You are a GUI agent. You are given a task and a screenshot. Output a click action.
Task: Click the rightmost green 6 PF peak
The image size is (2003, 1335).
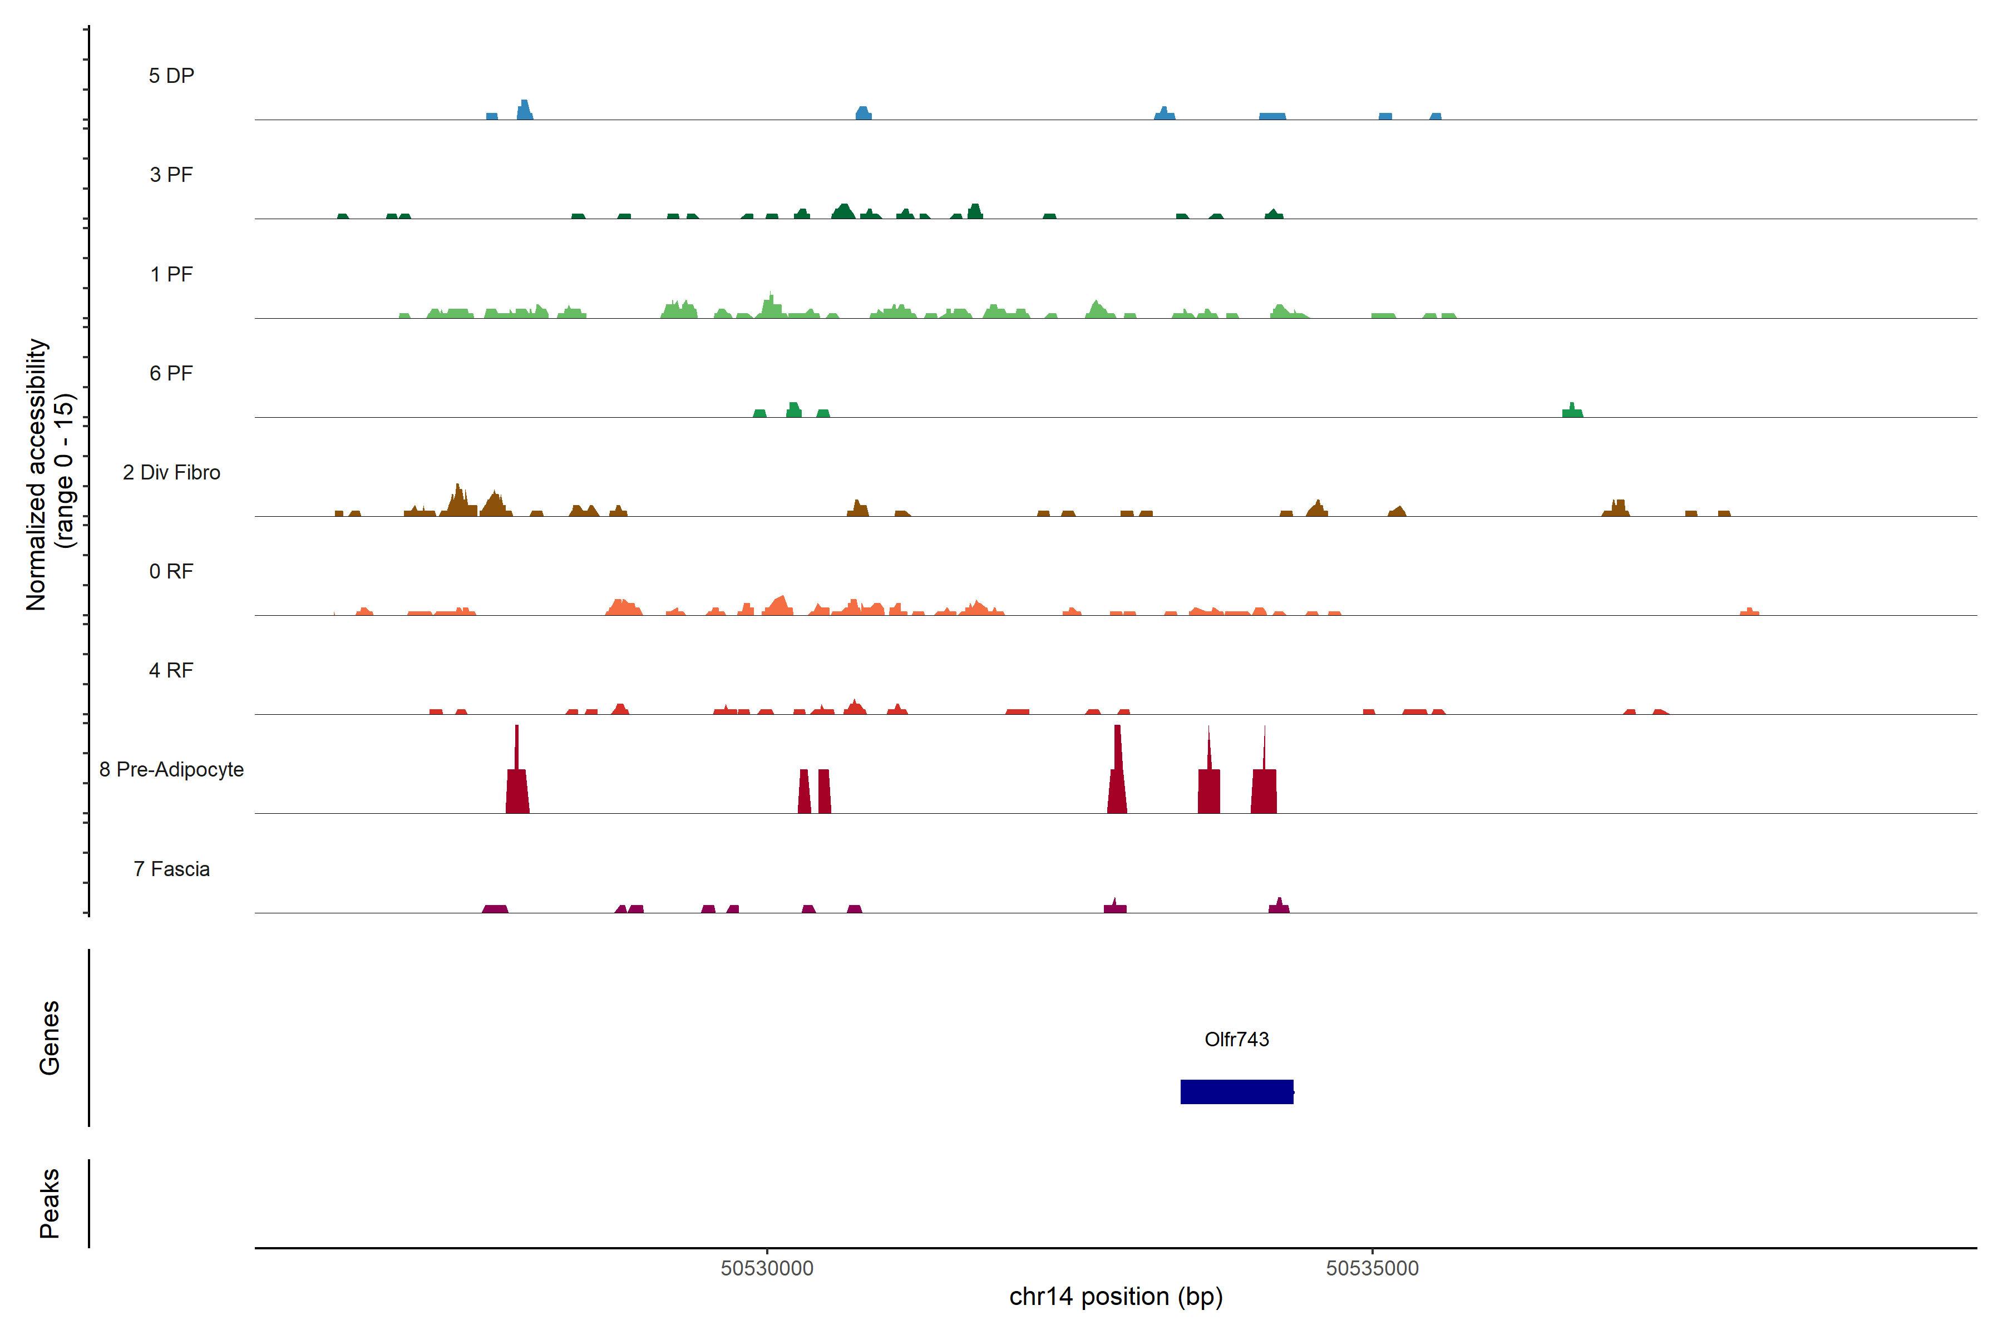pyautogui.click(x=1572, y=412)
